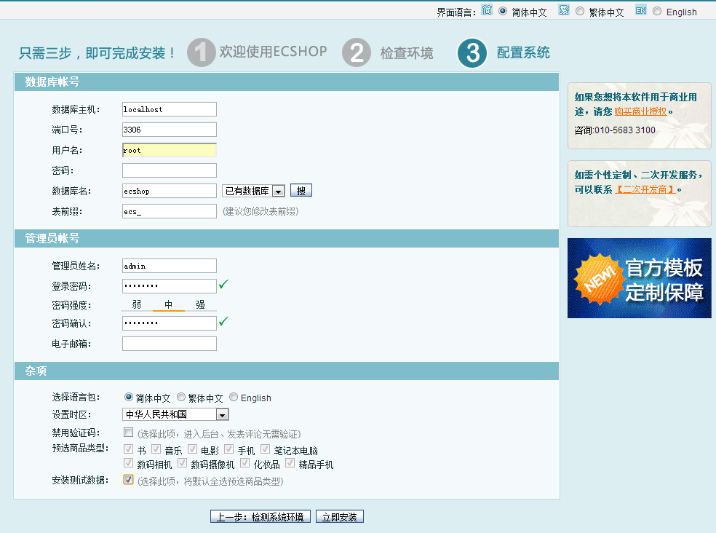Toggle the 化妆品 checkbox
Screen dimensions: 716x533
pos(245,463)
